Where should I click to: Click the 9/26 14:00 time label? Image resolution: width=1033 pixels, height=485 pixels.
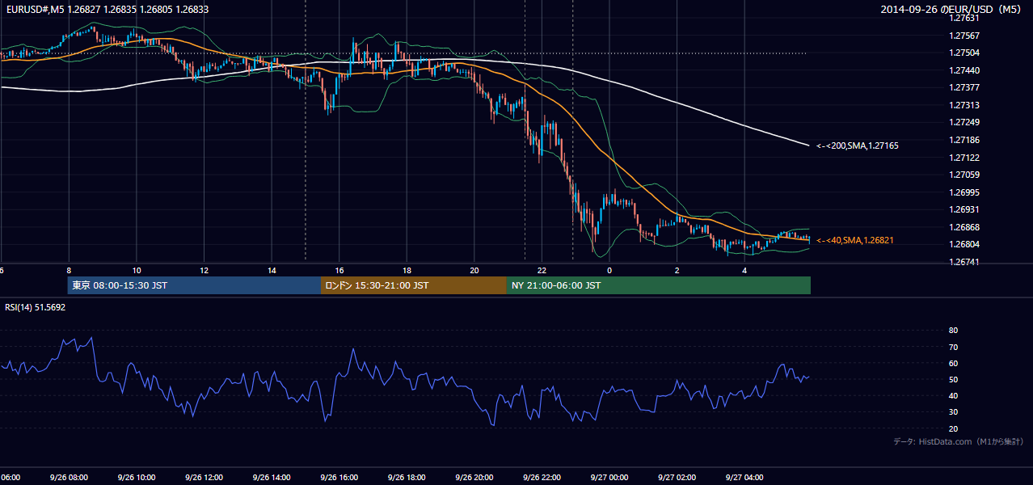coord(272,477)
